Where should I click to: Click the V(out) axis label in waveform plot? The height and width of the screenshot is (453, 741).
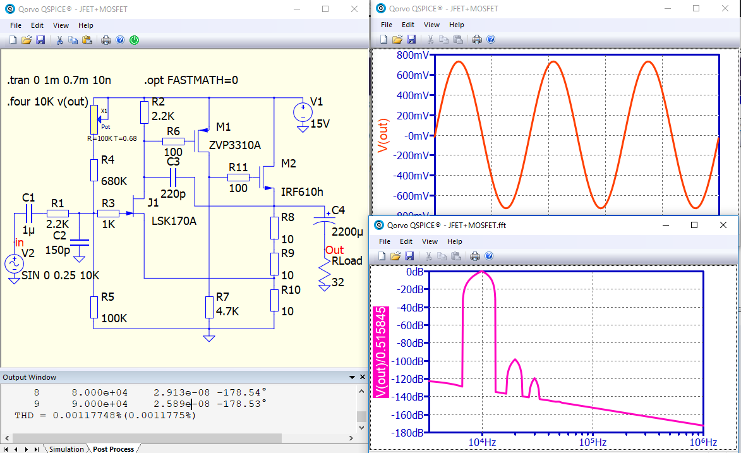click(x=383, y=136)
